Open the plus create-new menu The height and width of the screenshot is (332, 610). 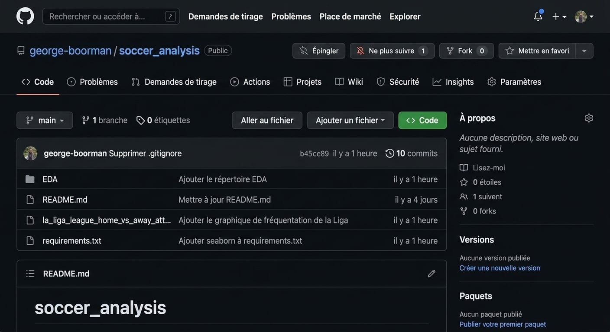[x=559, y=16]
